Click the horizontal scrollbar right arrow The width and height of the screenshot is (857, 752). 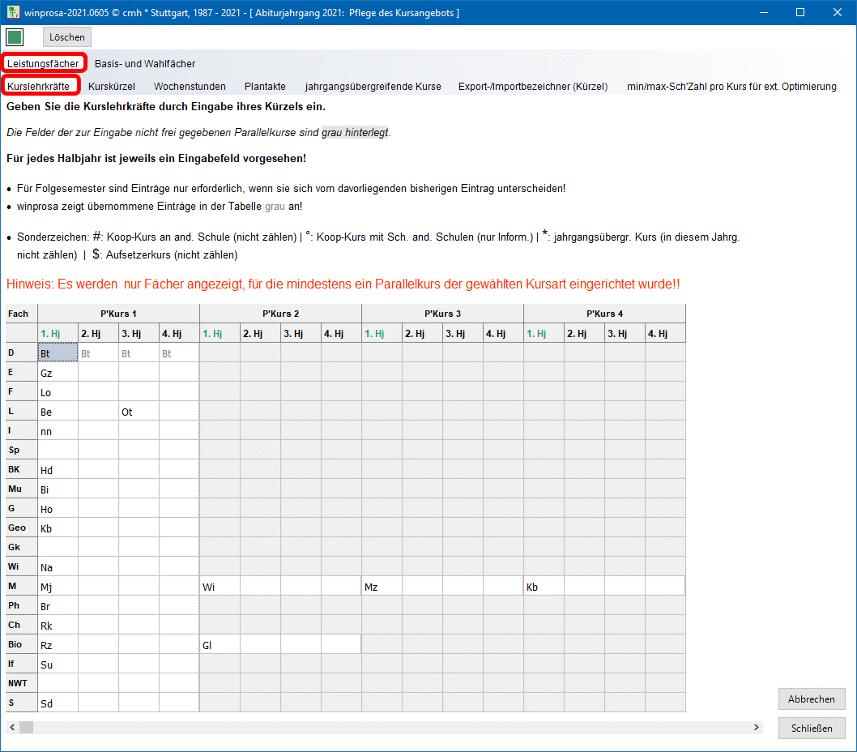(x=757, y=728)
